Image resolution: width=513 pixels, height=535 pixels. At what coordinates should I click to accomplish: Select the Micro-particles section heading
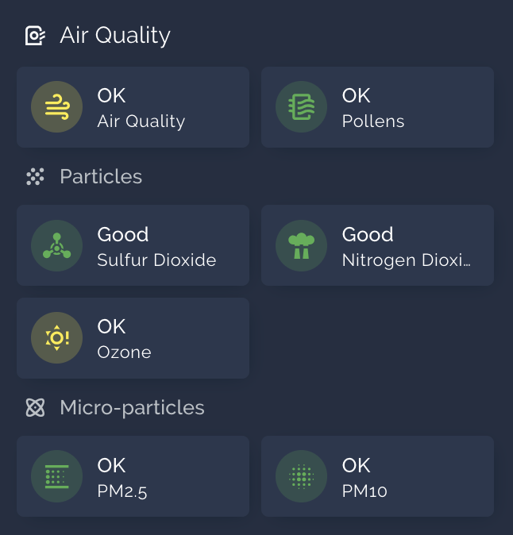[x=132, y=408]
